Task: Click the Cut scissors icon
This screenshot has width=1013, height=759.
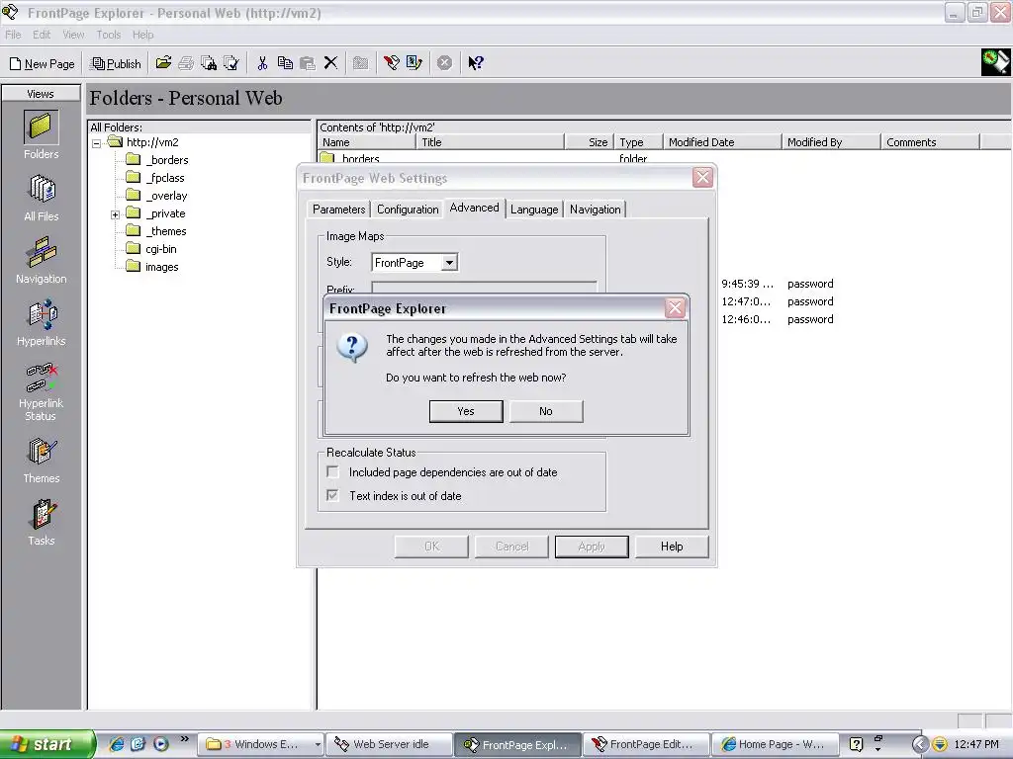Action: tap(262, 62)
